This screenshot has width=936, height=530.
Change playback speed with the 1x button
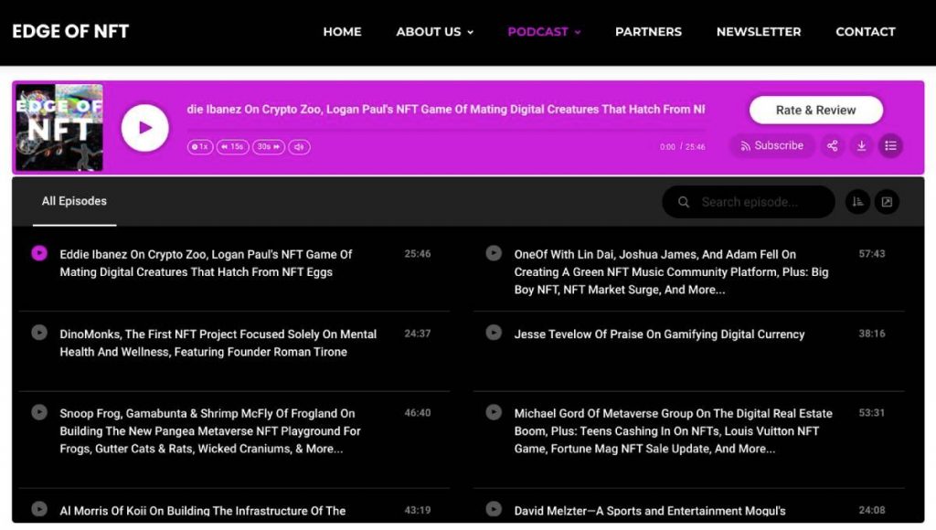pos(200,147)
